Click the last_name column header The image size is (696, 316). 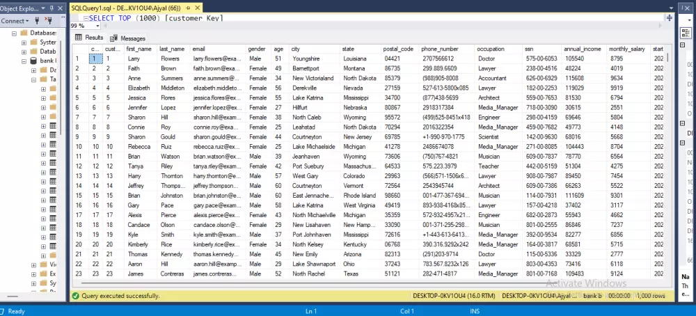click(x=172, y=49)
